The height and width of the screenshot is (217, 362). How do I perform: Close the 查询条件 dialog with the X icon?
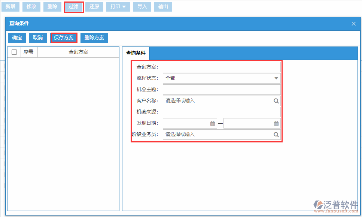pyautogui.click(x=353, y=23)
